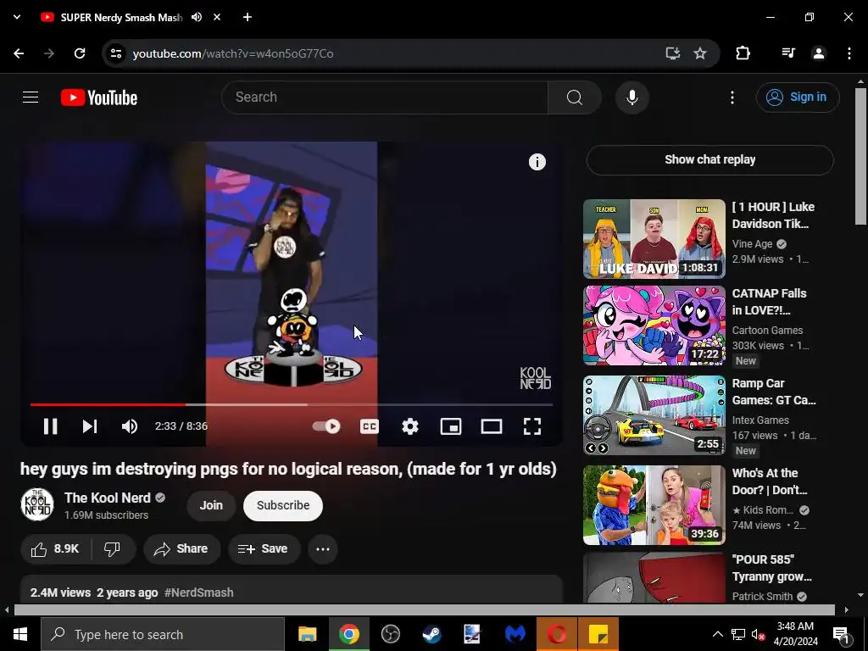Open a new browser tab
Screen dimensions: 868x651
(248, 17)
